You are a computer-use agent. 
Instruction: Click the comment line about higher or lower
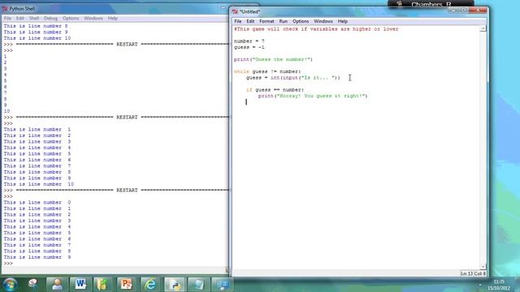[316, 29]
